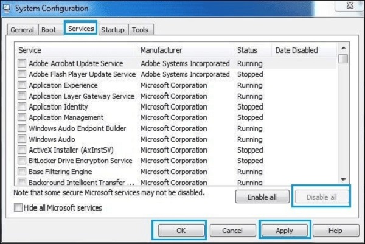Click the services list scroll down arrow
This screenshot has height=244, width=365.
point(344,179)
